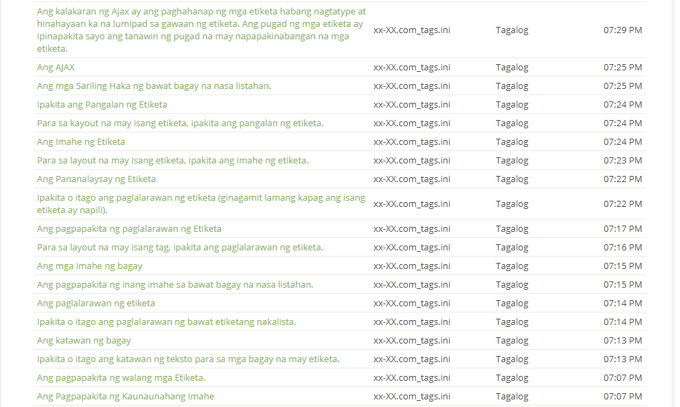Open 'Para sa layout na may isang tag' link
The height and width of the screenshot is (407, 680).
click(x=180, y=248)
